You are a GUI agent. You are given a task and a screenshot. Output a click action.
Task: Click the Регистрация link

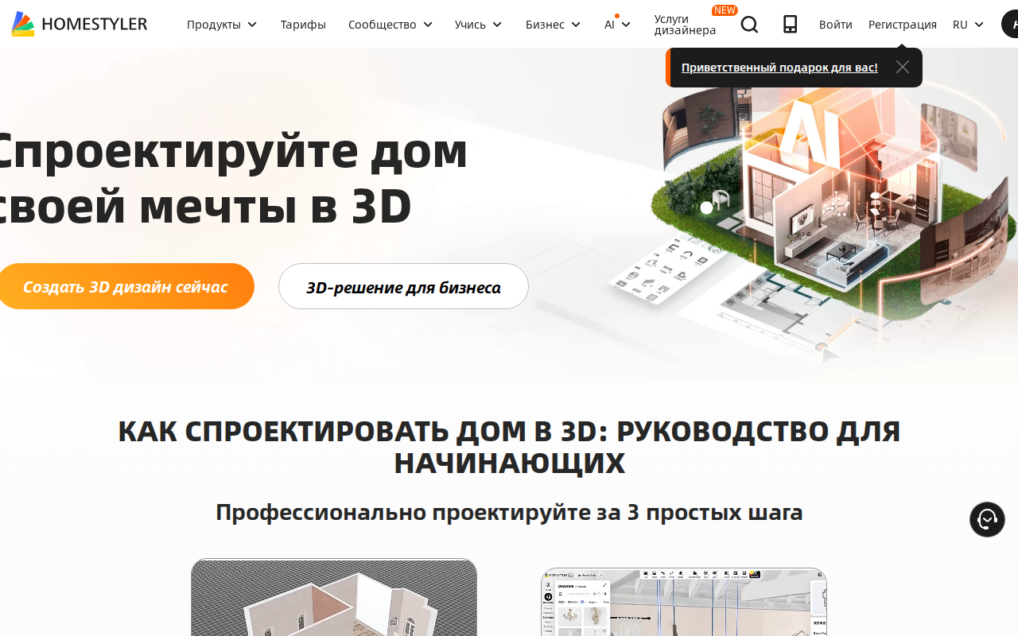(x=903, y=25)
